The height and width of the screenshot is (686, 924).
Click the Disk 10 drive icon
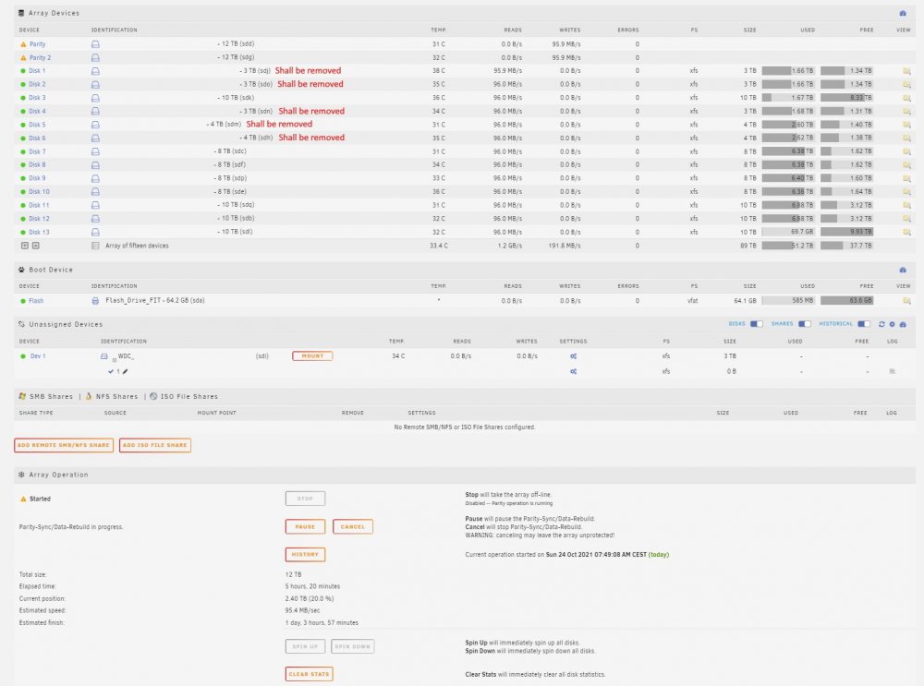click(95, 192)
